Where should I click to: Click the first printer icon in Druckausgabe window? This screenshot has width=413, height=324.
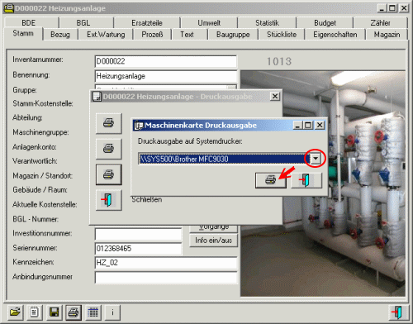click(x=109, y=123)
